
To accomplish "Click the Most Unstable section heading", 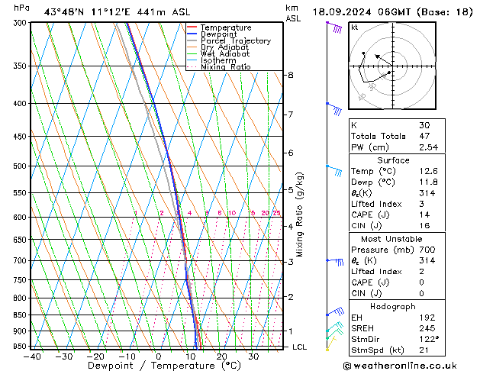I will click(391, 239).
